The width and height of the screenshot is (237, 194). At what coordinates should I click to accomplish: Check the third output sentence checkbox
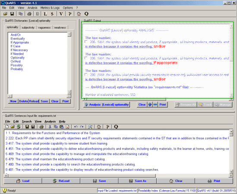(86, 74)
